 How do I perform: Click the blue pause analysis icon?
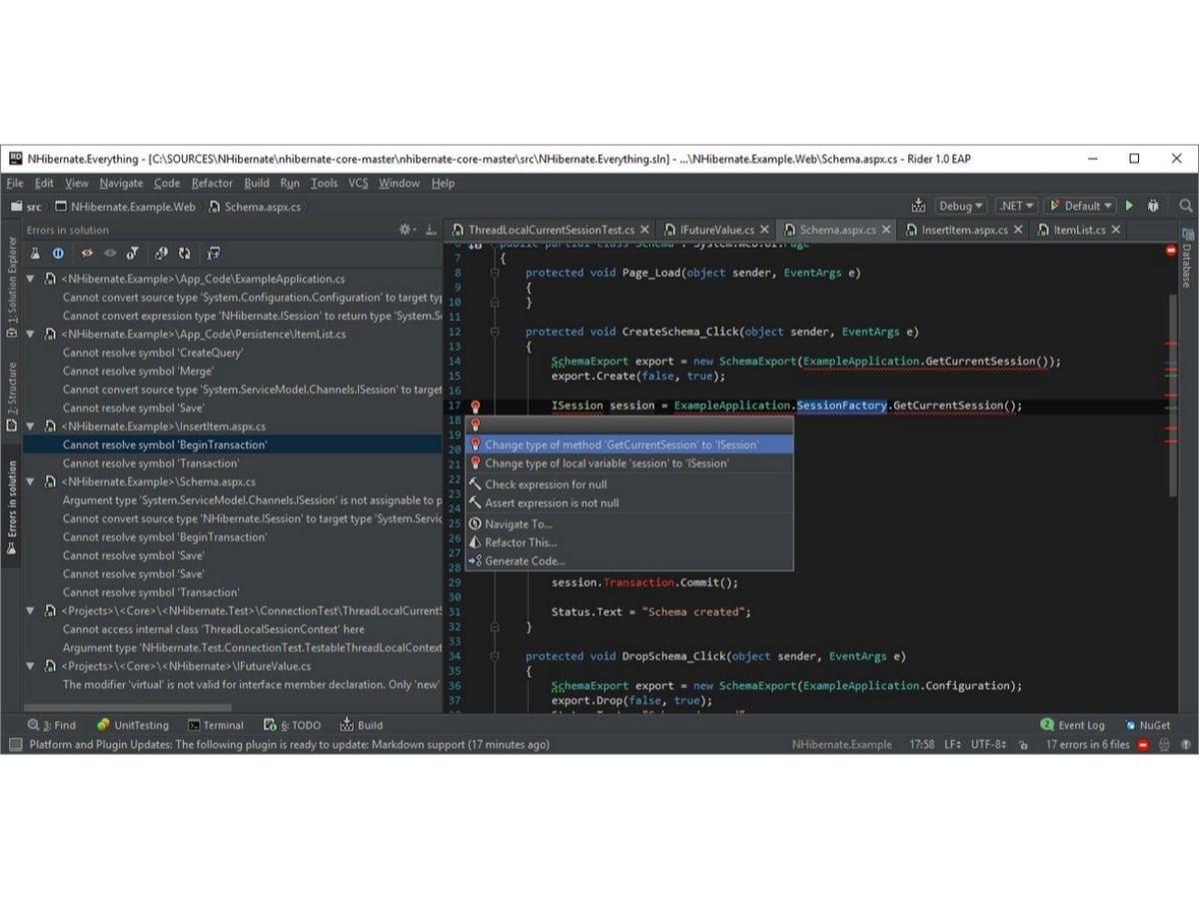[x=59, y=254]
